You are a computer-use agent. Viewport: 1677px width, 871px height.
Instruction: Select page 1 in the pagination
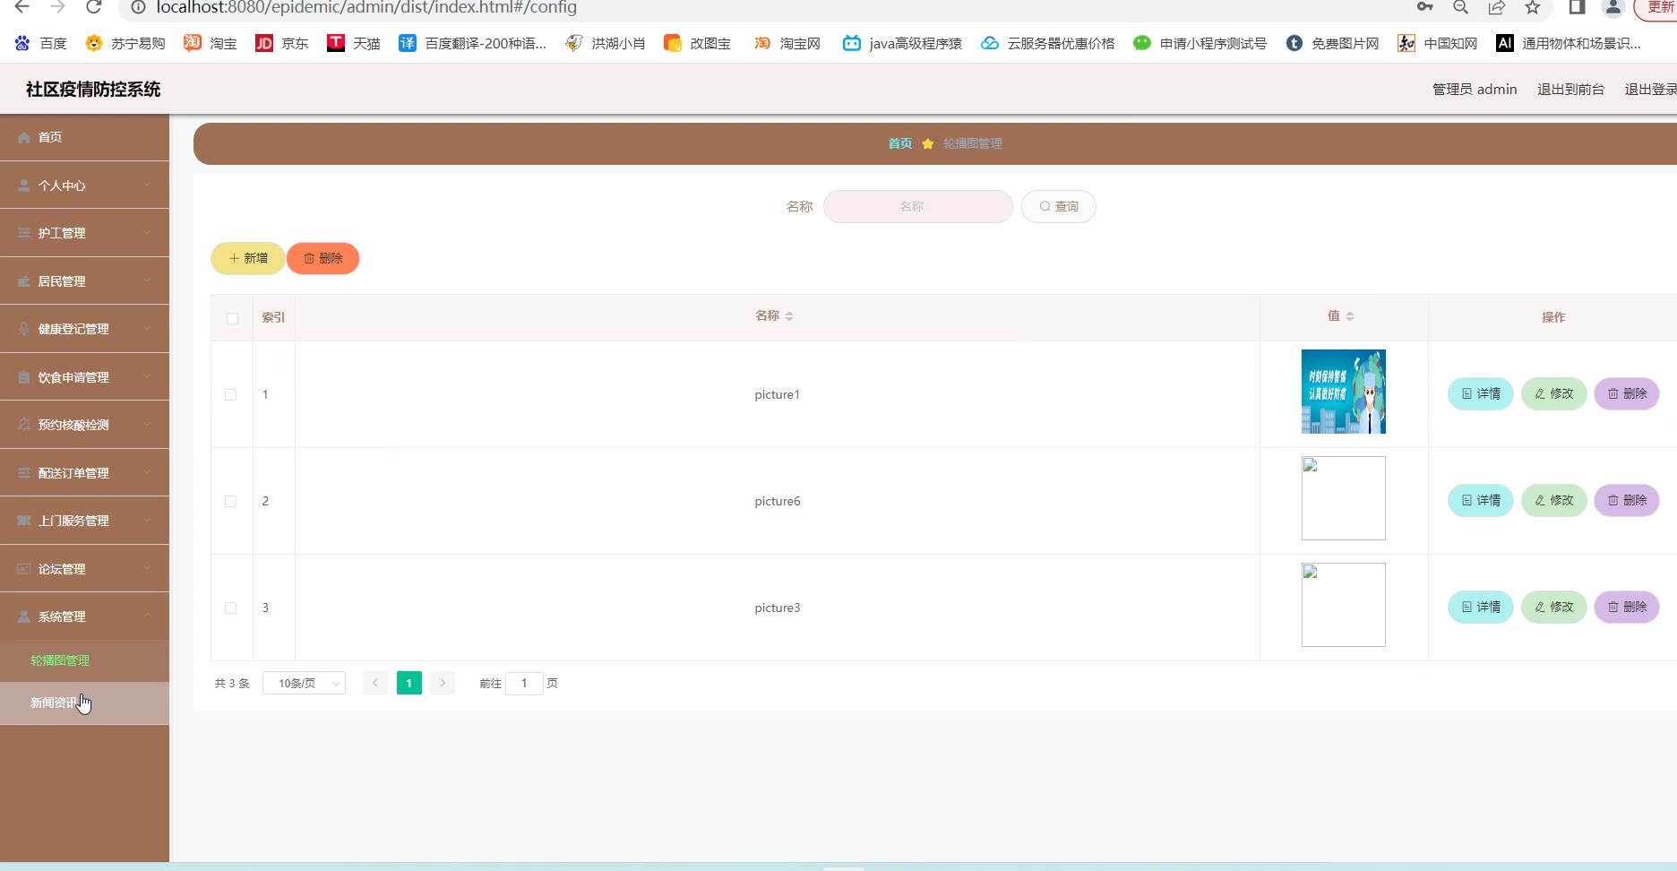[x=409, y=684]
